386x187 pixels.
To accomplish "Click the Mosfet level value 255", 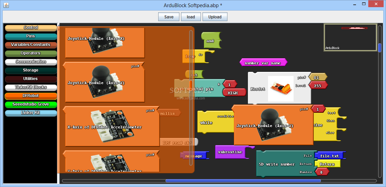I will (x=318, y=85).
